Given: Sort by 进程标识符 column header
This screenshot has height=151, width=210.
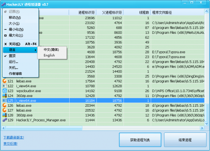Looking at the screenshot, I should (83, 13).
